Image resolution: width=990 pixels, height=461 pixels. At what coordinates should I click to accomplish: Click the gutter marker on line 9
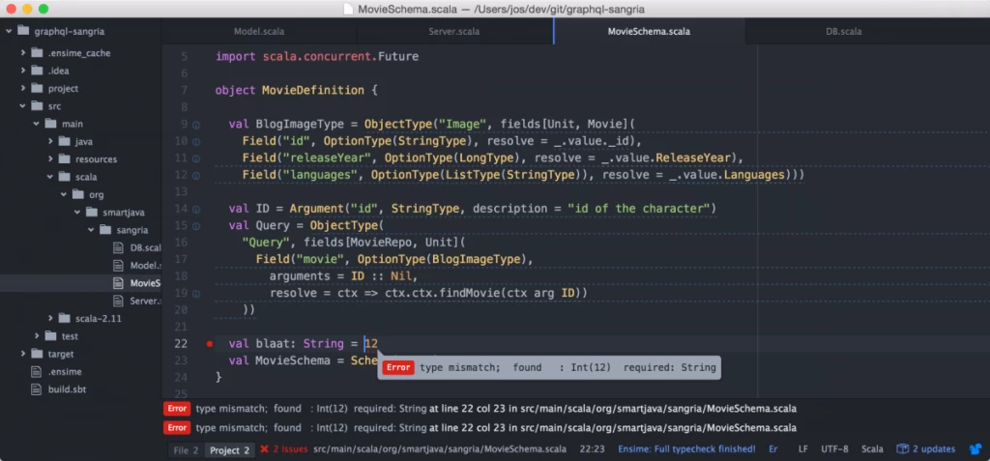coord(195,125)
